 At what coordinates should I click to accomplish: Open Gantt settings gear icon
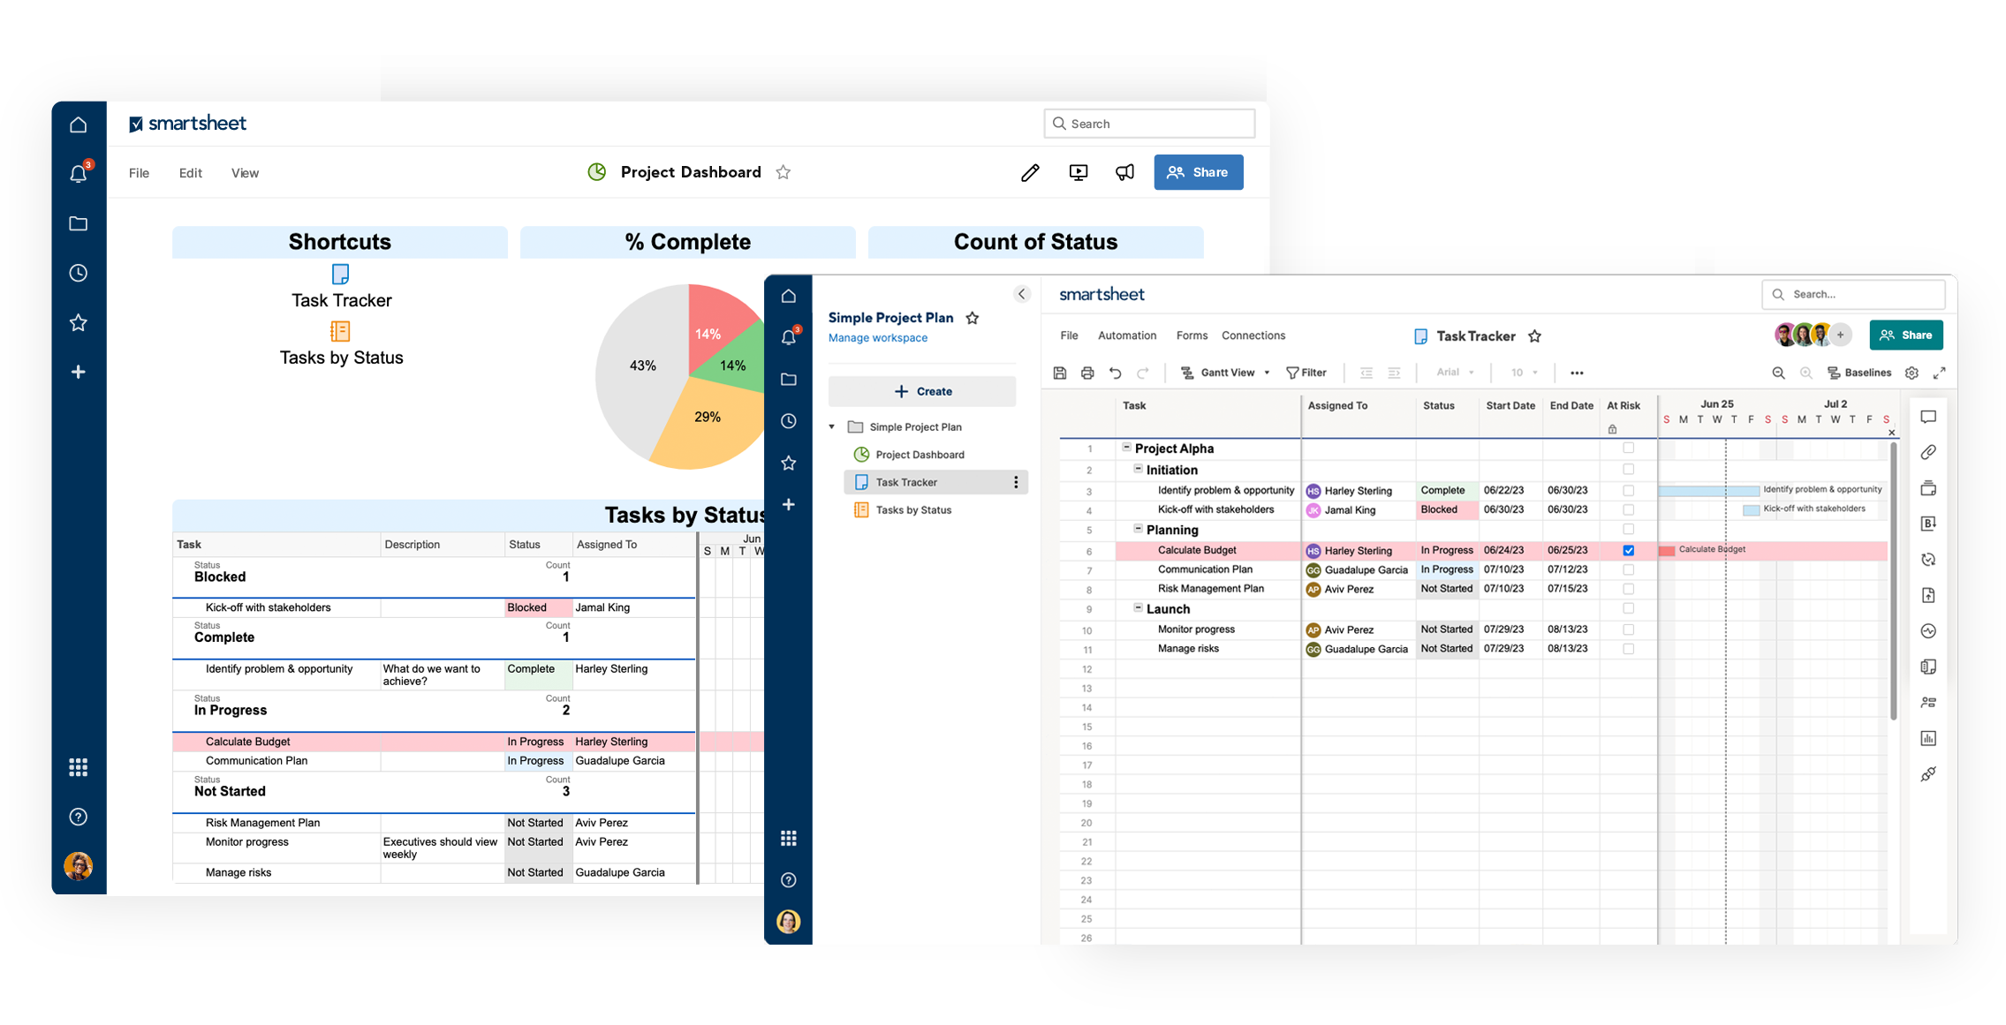(x=1911, y=373)
